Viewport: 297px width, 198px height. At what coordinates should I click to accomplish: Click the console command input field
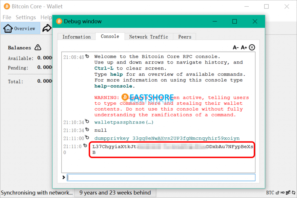tap(161, 177)
